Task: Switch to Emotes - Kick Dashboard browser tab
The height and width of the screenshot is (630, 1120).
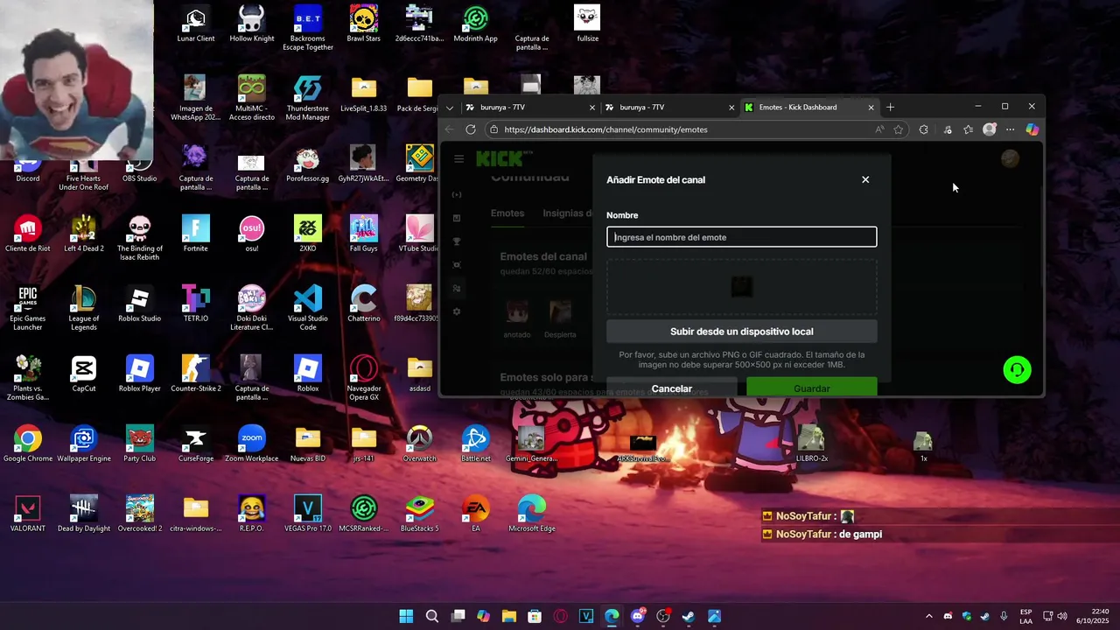Action: click(x=808, y=107)
